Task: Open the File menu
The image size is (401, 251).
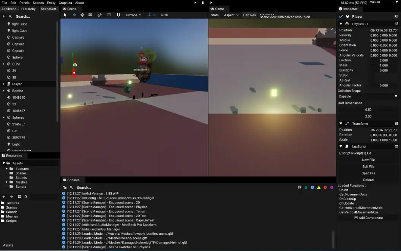Action: pyautogui.click(x=4, y=3)
